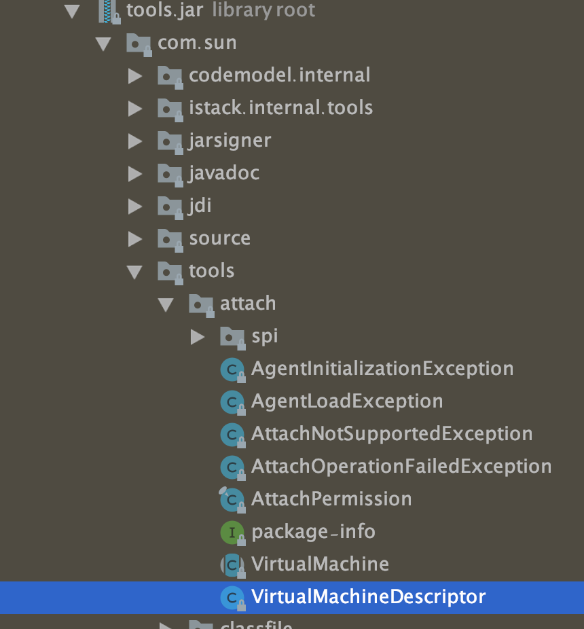Collapse the tools.jar library root
This screenshot has width=584, height=629.
click(72, 10)
